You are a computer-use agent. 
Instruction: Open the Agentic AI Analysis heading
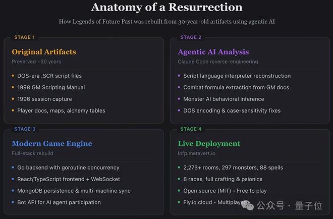click(213, 51)
